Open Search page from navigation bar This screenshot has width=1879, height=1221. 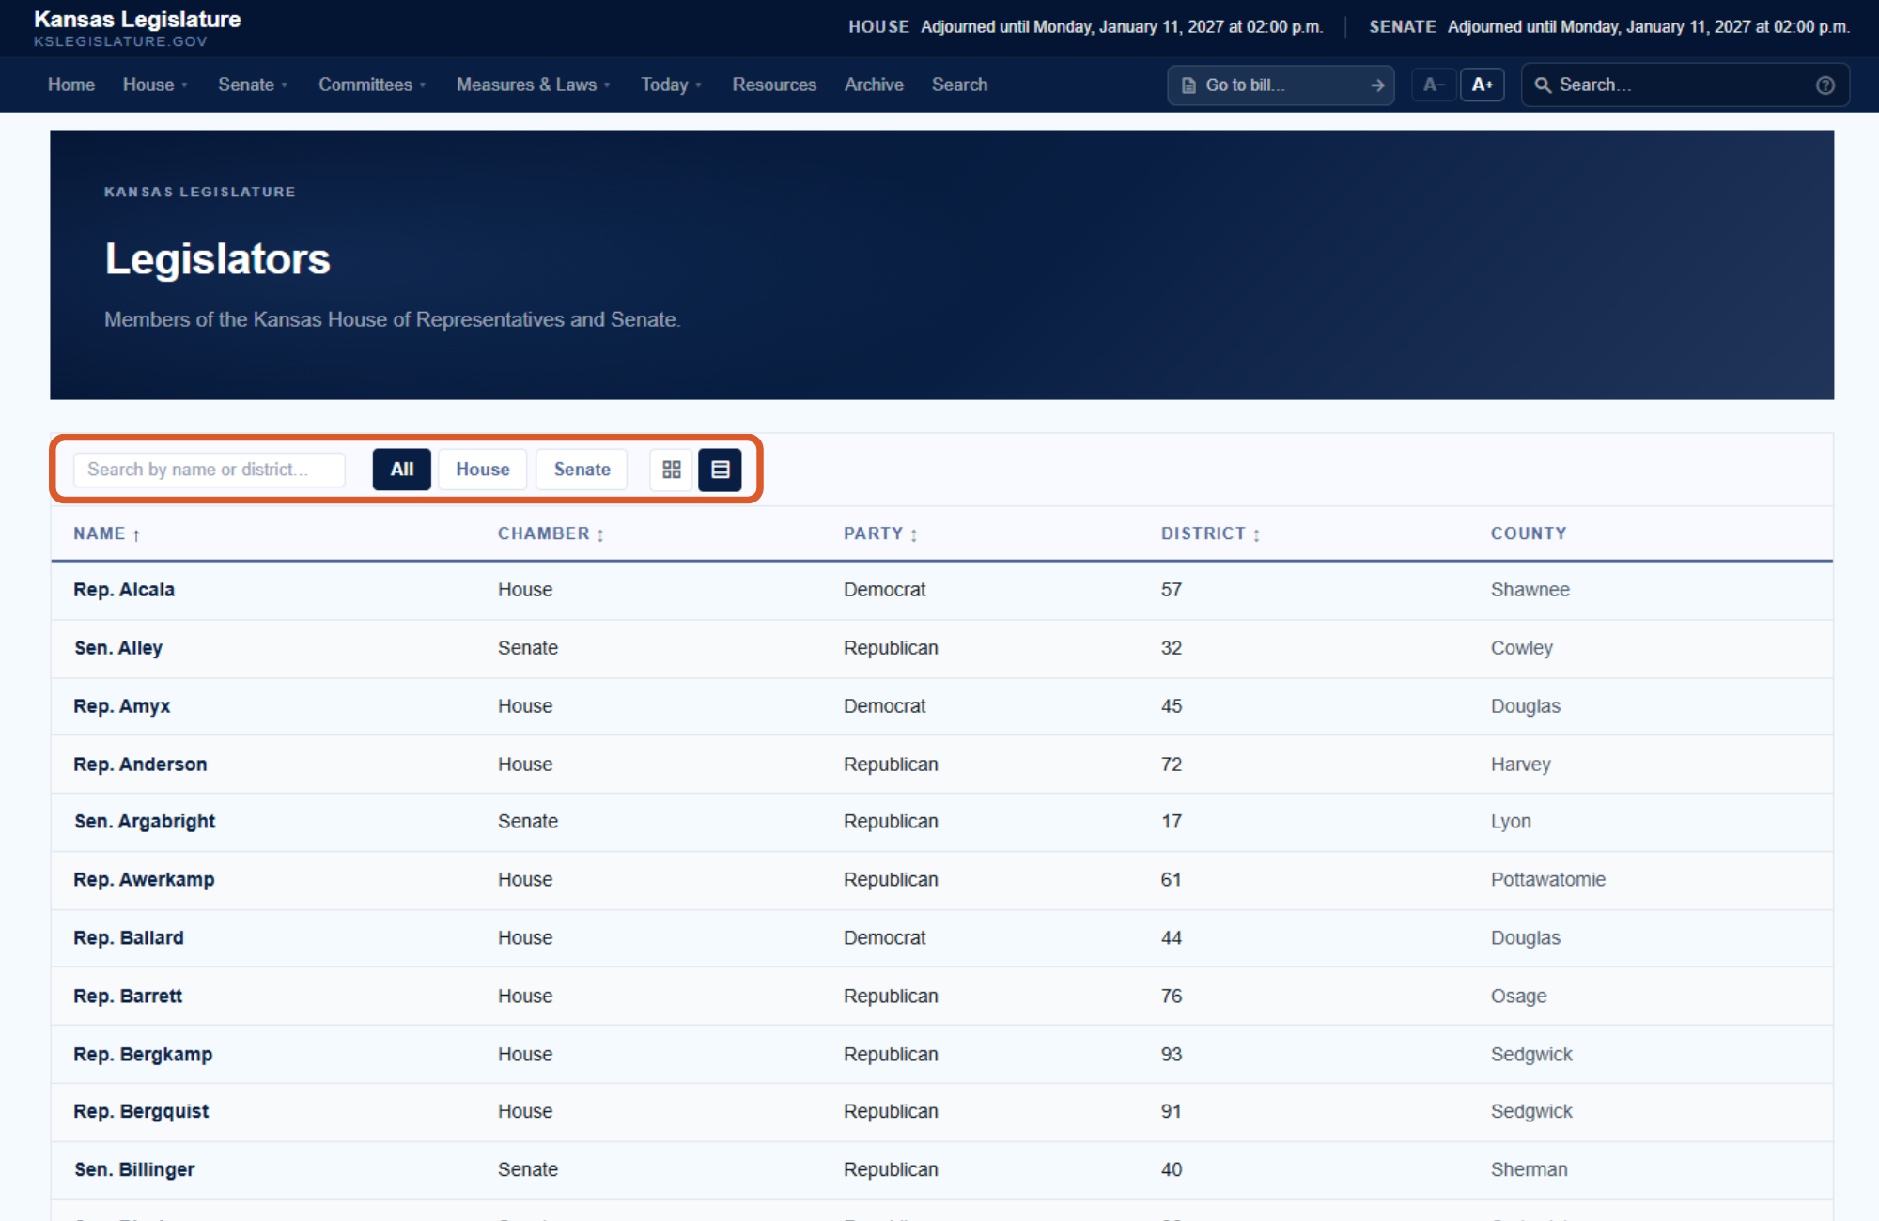click(959, 85)
